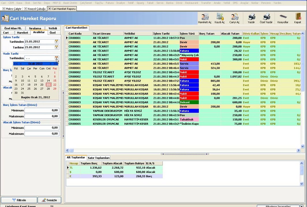Go to next month in calendar
The image size is (307, 207).
50,64
